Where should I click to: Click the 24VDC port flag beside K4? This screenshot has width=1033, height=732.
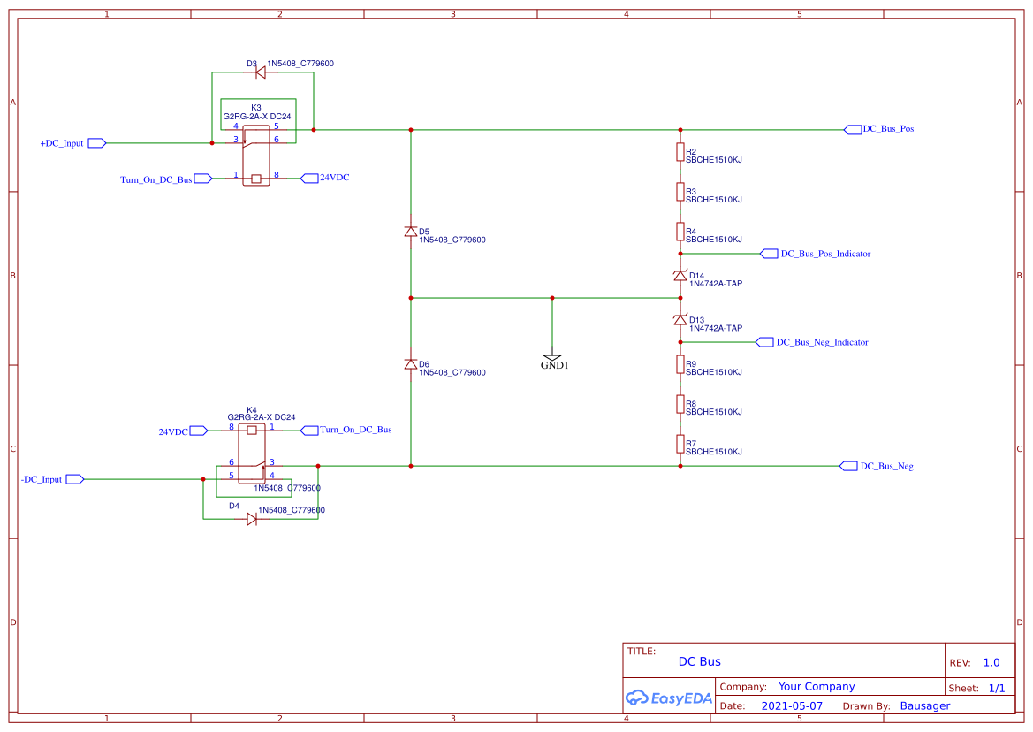(x=198, y=431)
